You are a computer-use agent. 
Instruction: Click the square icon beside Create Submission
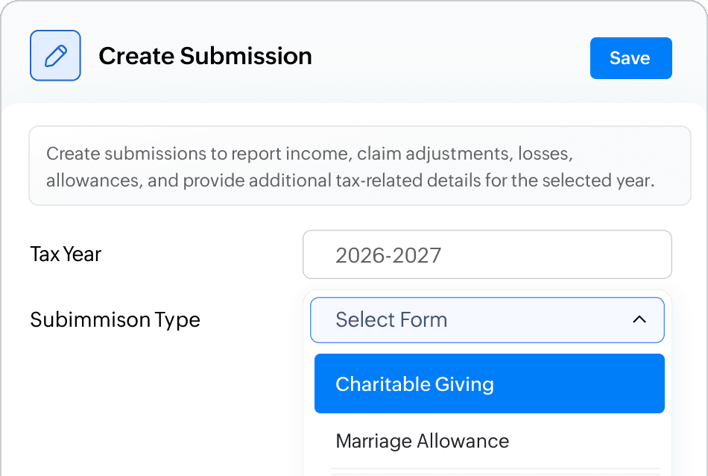(x=55, y=55)
